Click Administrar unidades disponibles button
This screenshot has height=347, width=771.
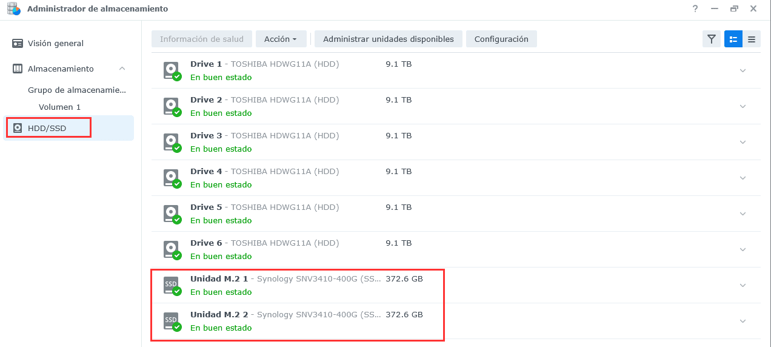[388, 39]
